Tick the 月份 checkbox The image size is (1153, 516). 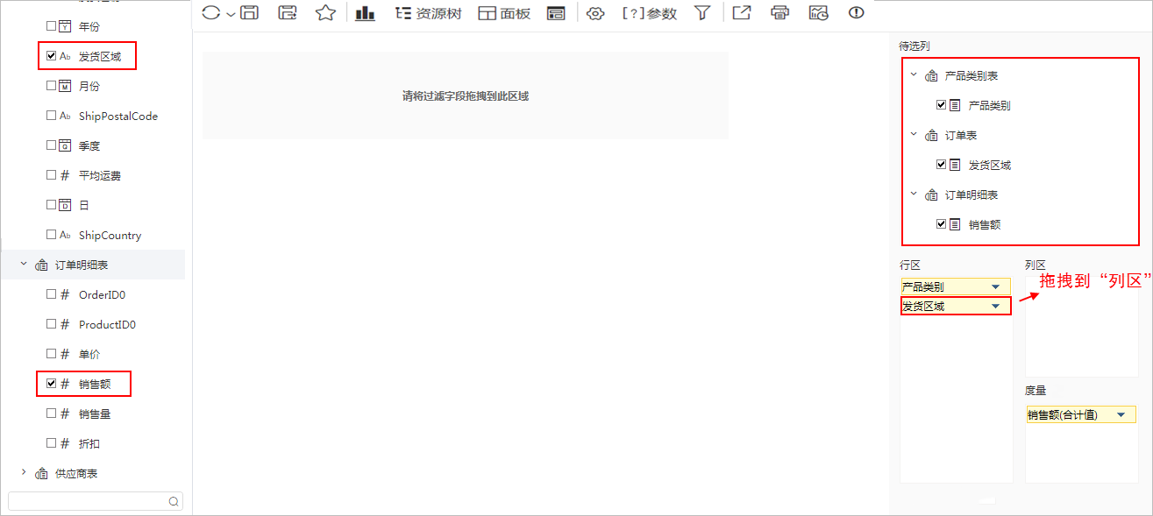pyautogui.click(x=51, y=86)
